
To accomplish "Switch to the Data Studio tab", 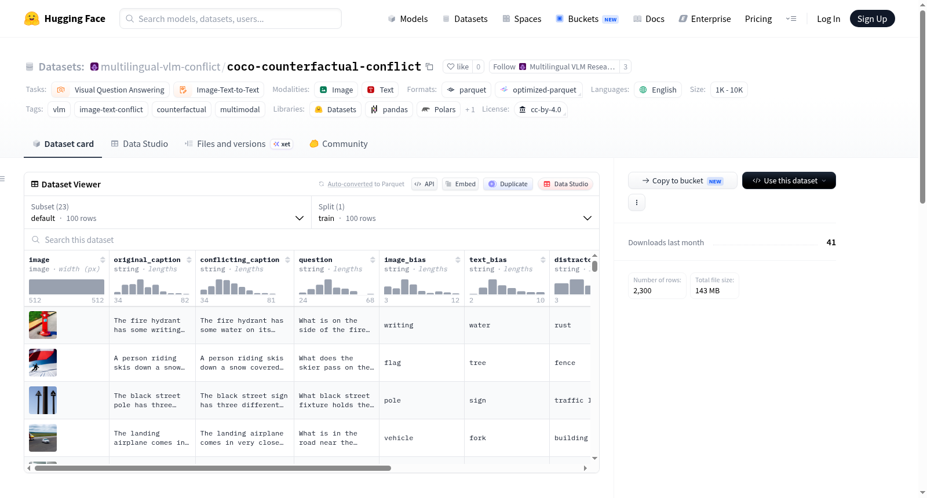I will [140, 144].
